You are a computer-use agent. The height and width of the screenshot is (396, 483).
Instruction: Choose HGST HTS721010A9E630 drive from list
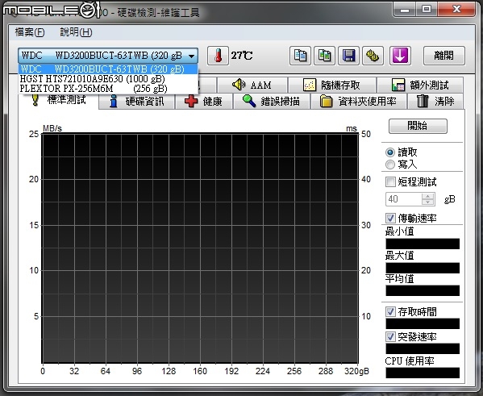coord(108,78)
